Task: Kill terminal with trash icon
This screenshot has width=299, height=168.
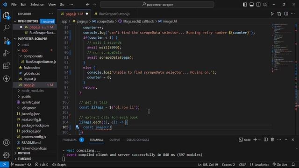Action: point(272,140)
